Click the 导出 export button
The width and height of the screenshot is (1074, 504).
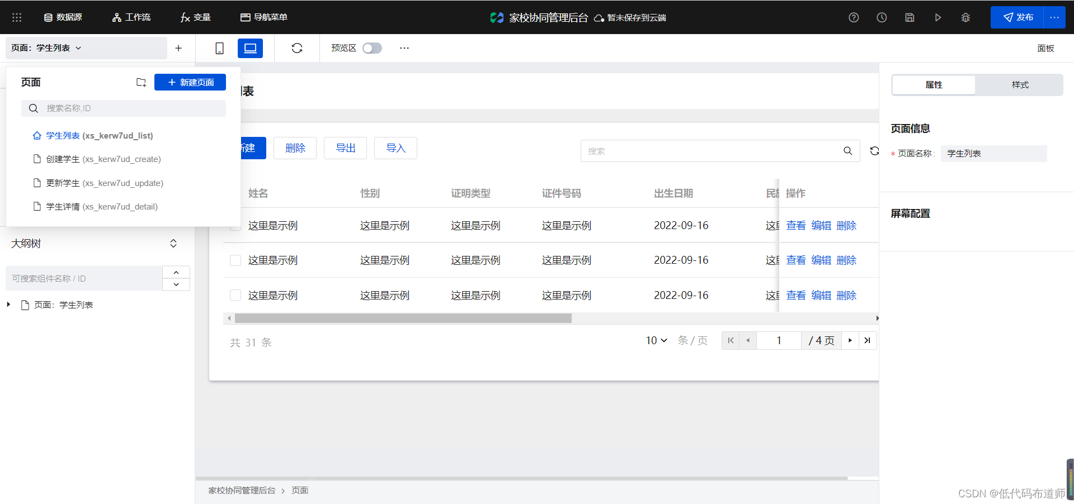pos(345,148)
